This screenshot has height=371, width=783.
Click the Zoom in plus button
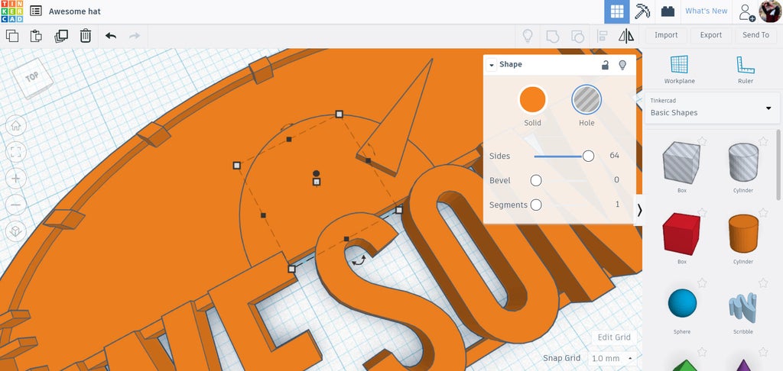[x=15, y=179]
